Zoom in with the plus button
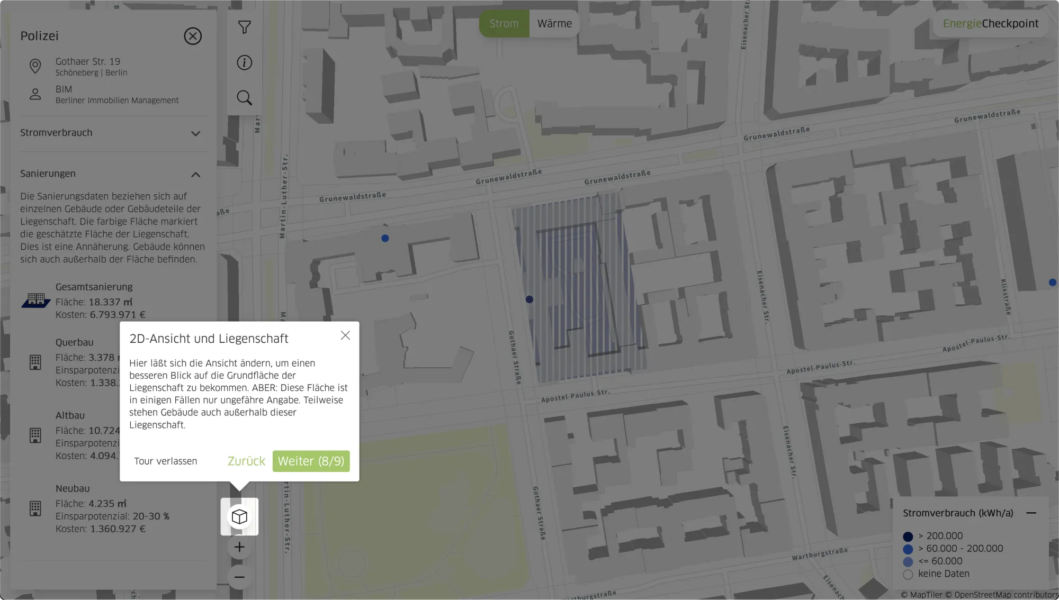Viewport: 1059px width, 600px height. pos(239,547)
